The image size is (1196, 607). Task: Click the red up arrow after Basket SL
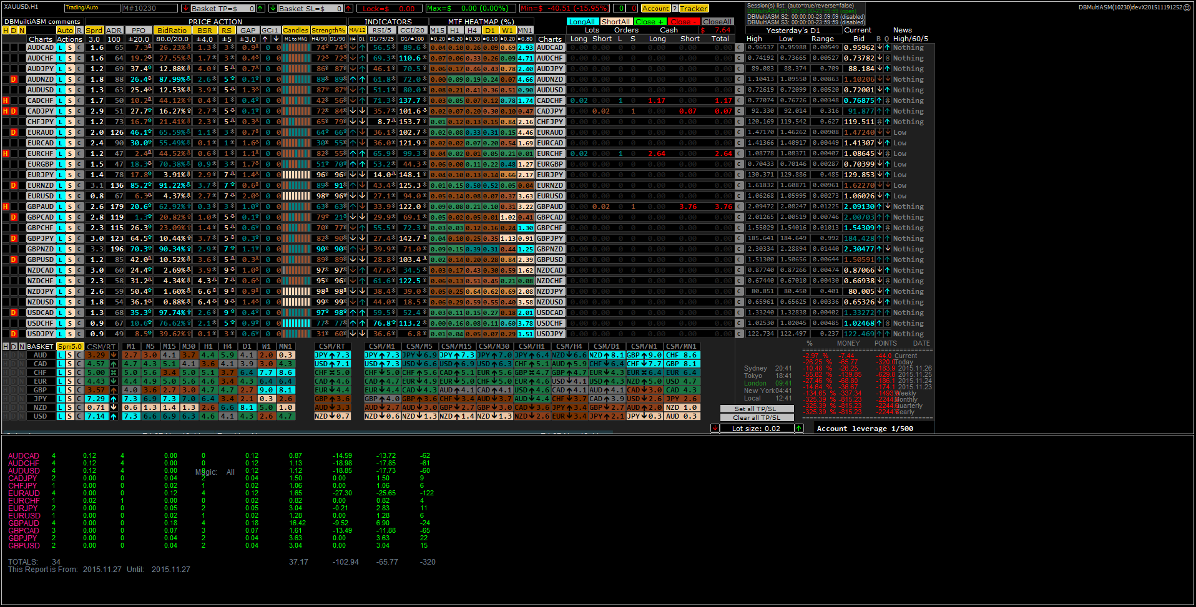click(348, 8)
